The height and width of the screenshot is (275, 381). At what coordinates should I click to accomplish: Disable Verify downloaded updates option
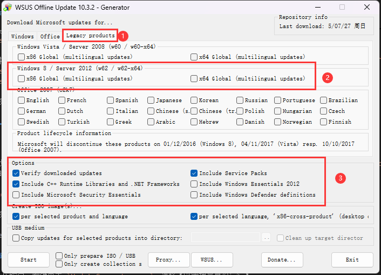point(16,173)
